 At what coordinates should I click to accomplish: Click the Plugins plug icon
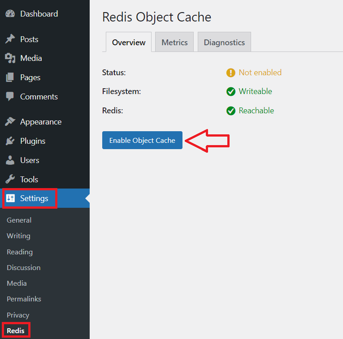tap(10, 141)
